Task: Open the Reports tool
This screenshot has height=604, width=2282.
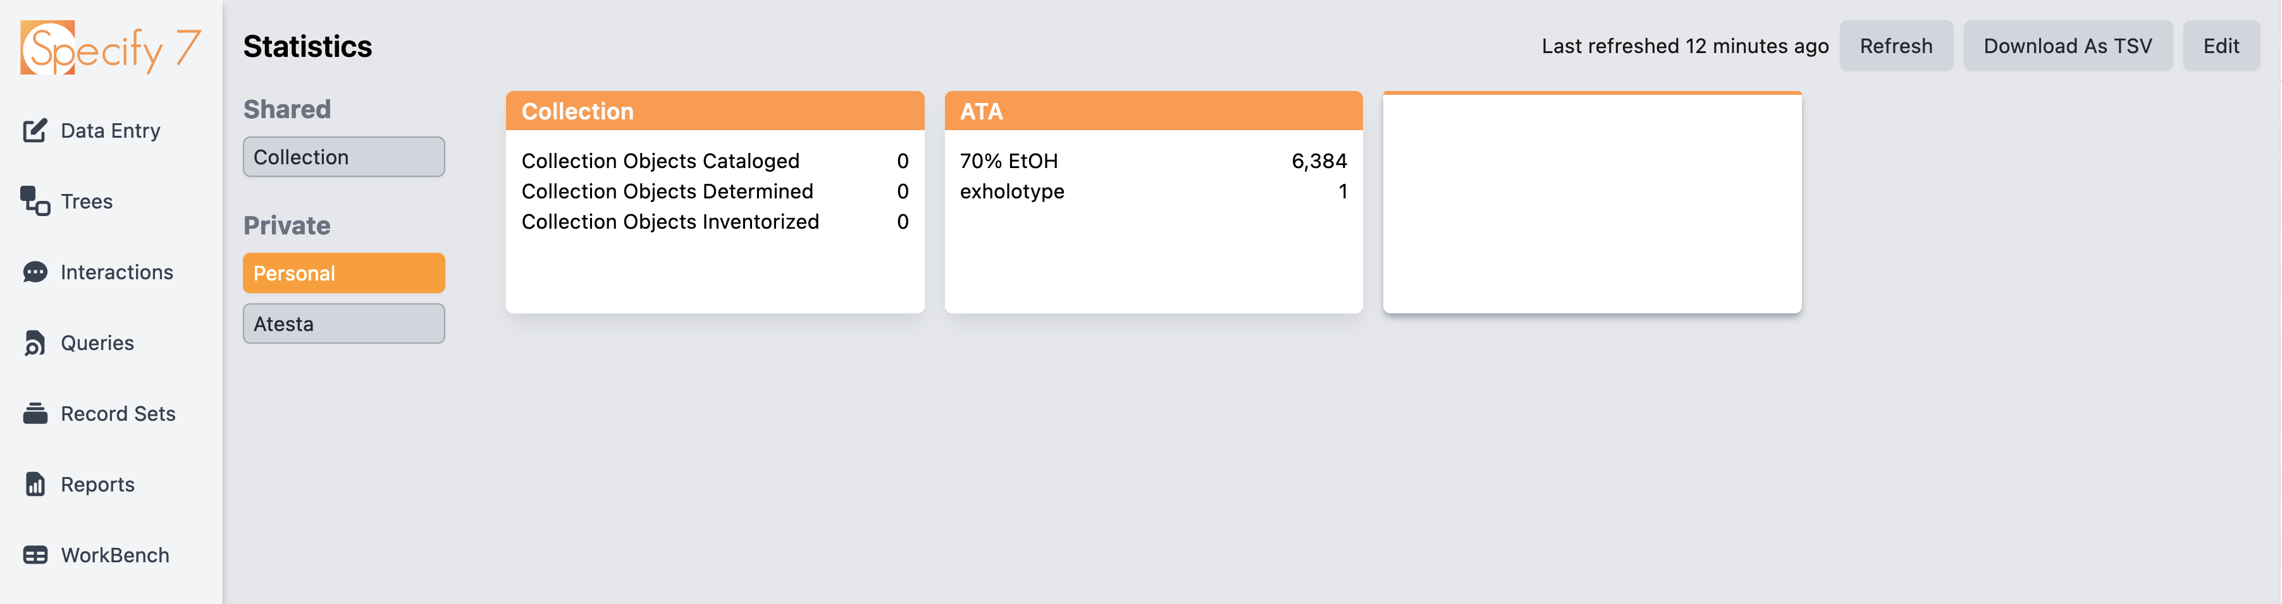Action: [97, 484]
